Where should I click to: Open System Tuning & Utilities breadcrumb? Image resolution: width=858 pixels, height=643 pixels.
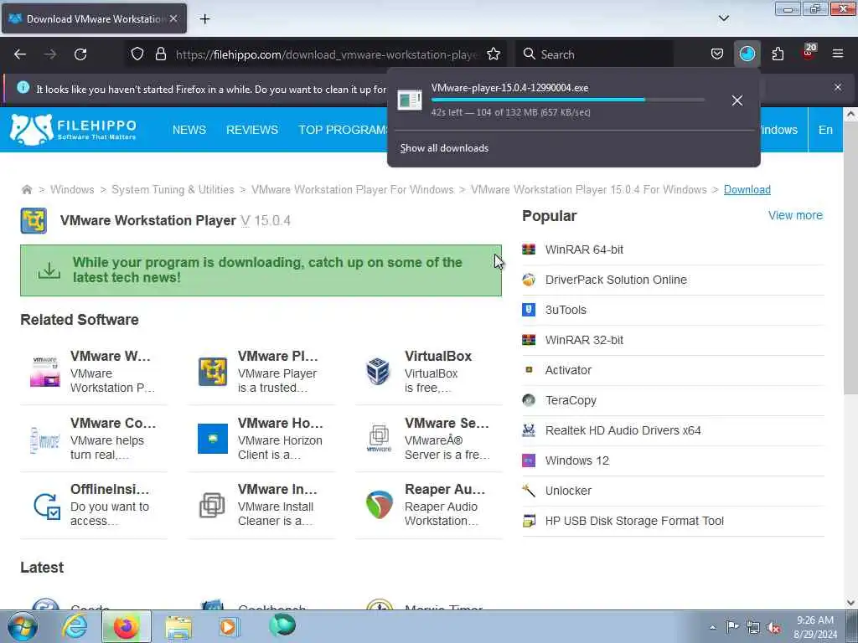point(173,190)
